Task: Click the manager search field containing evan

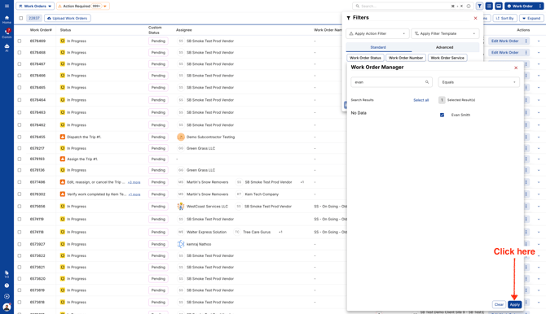Action: [x=391, y=82]
